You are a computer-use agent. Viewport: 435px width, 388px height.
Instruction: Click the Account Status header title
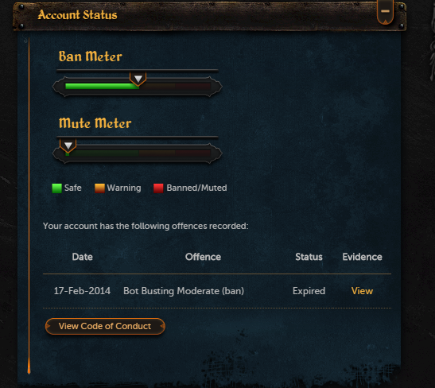click(x=77, y=14)
